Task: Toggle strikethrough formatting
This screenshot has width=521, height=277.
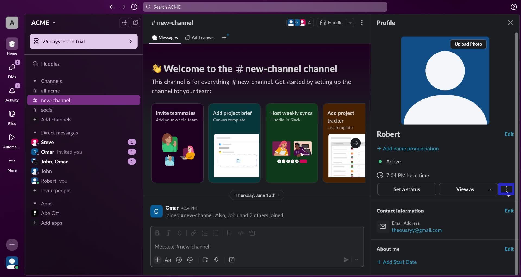Action: 180,233
